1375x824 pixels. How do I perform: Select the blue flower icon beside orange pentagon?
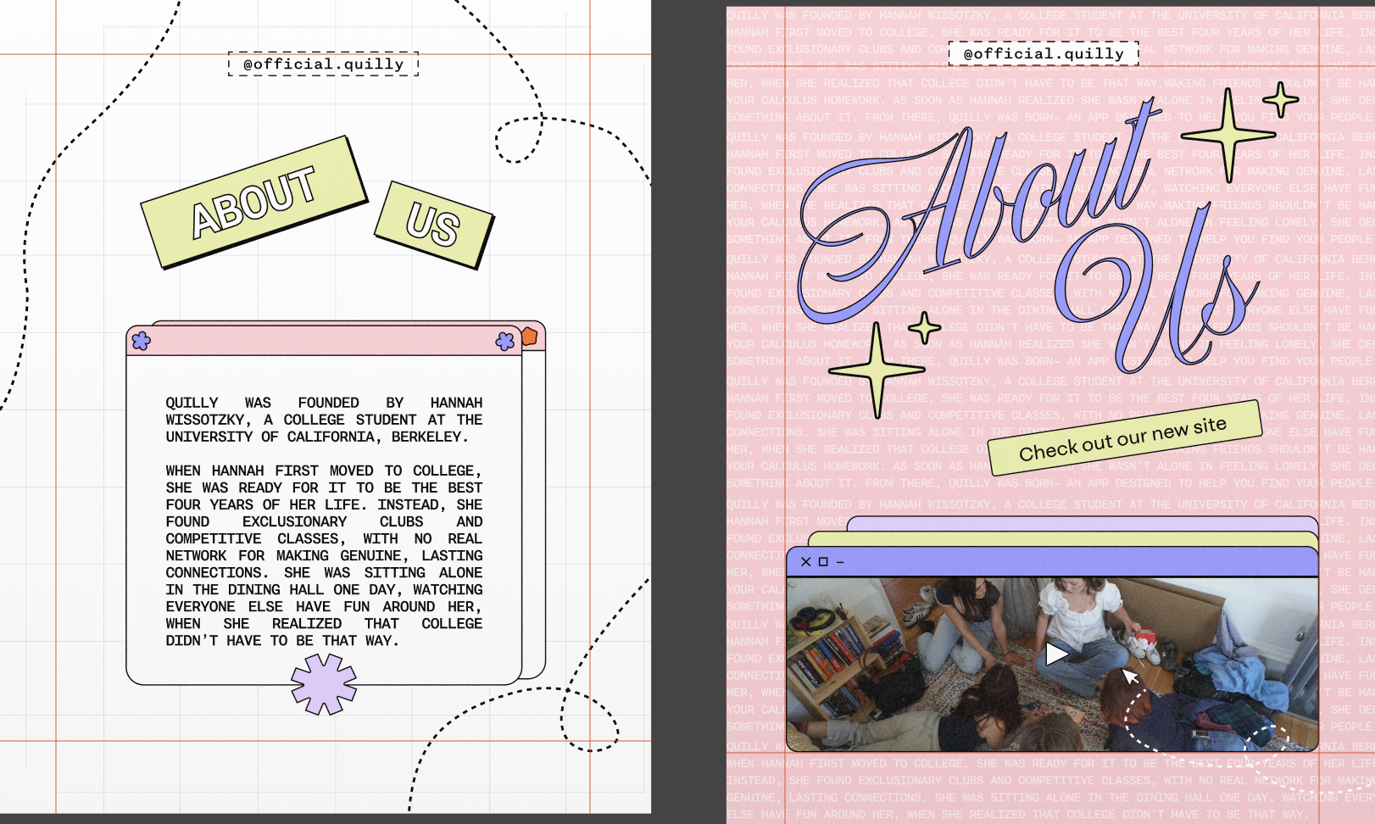click(x=505, y=341)
